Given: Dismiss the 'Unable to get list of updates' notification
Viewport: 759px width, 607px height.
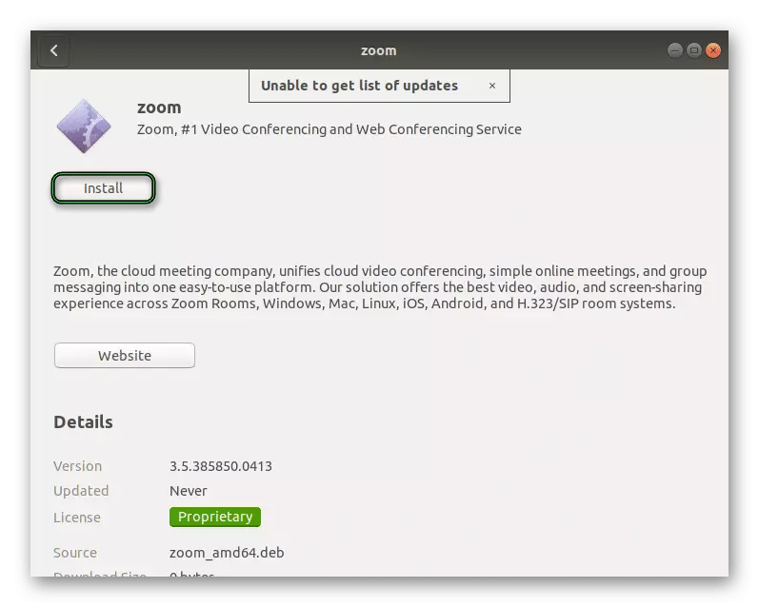Looking at the screenshot, I should [x=492, y=86].
